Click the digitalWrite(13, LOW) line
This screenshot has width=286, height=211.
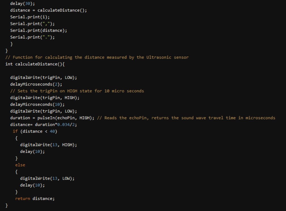click(47, 178)
